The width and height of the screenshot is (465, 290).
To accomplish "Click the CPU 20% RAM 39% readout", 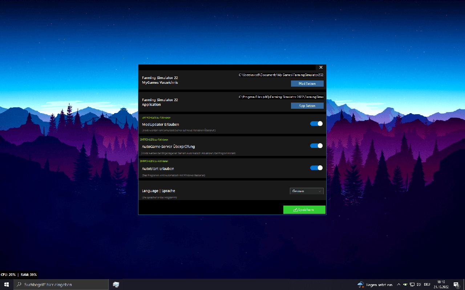I will click(19, 275).
